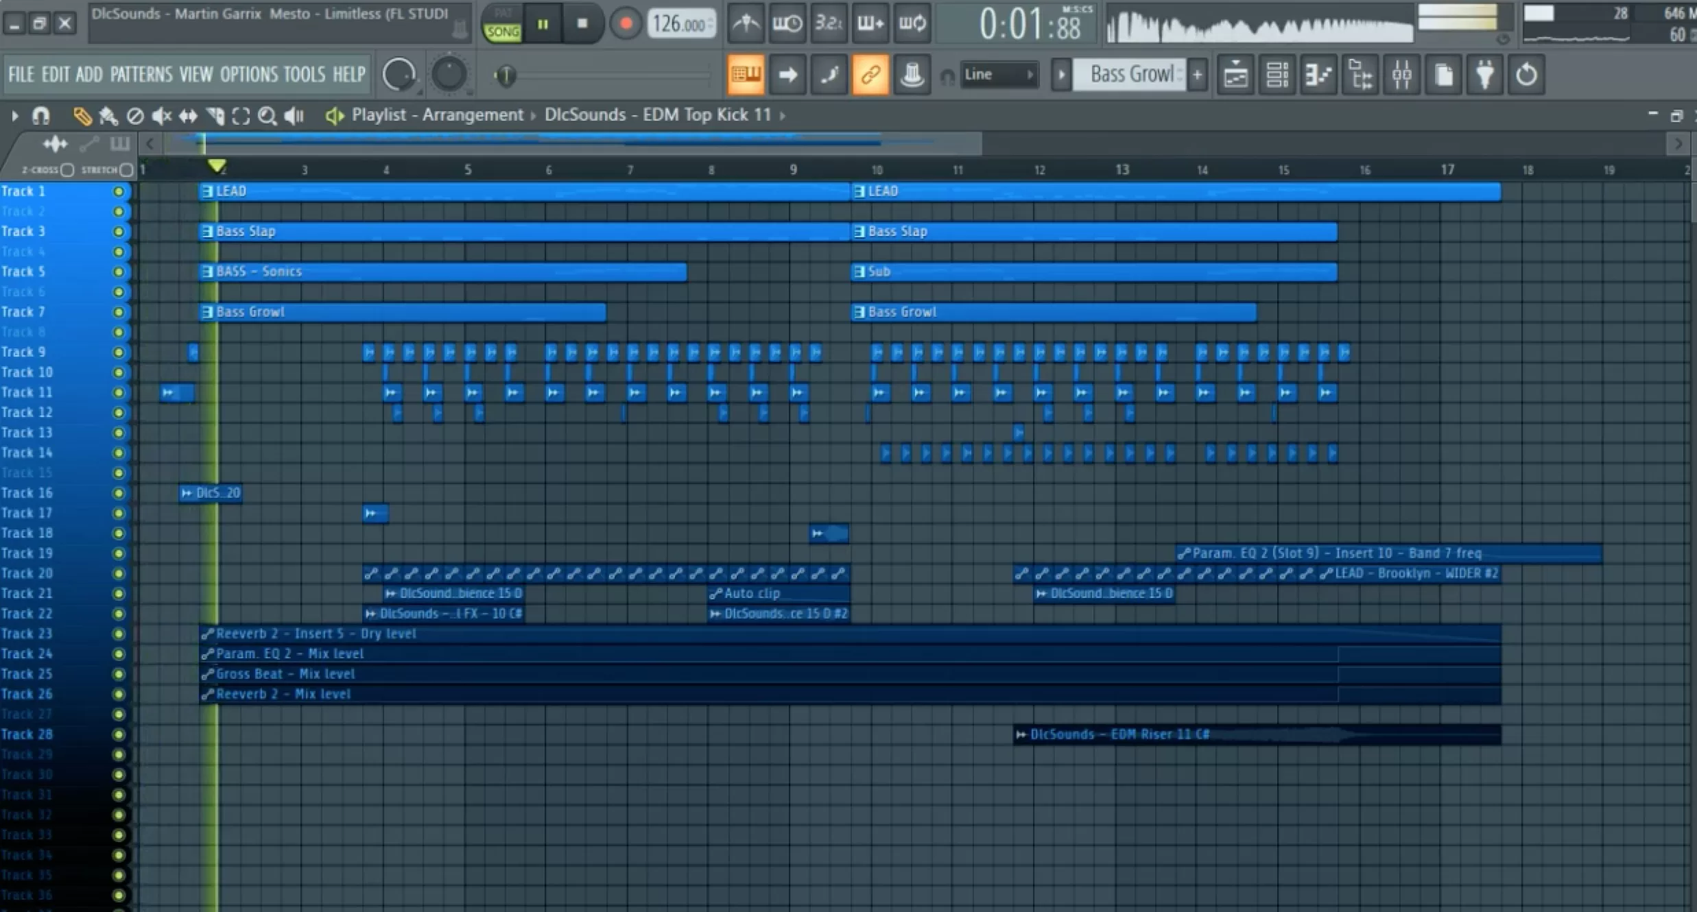Screen dimensions: 1697x912
Task: Toggle loop recording icon
Action: pos(912,24)
